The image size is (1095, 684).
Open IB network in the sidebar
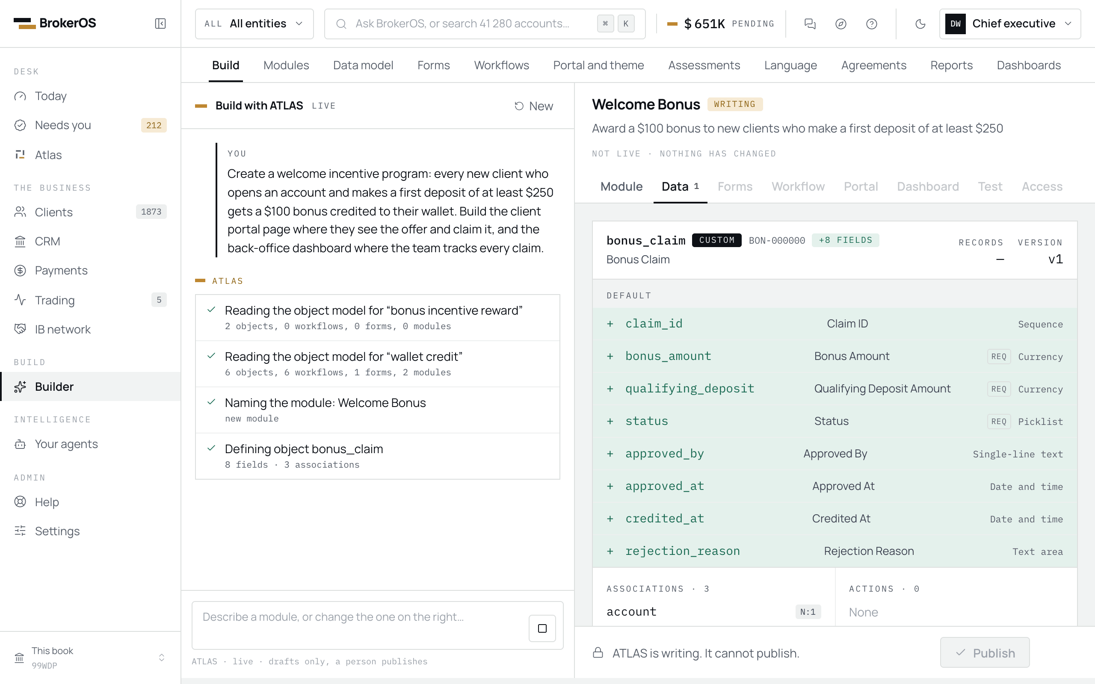coord(91,329)
